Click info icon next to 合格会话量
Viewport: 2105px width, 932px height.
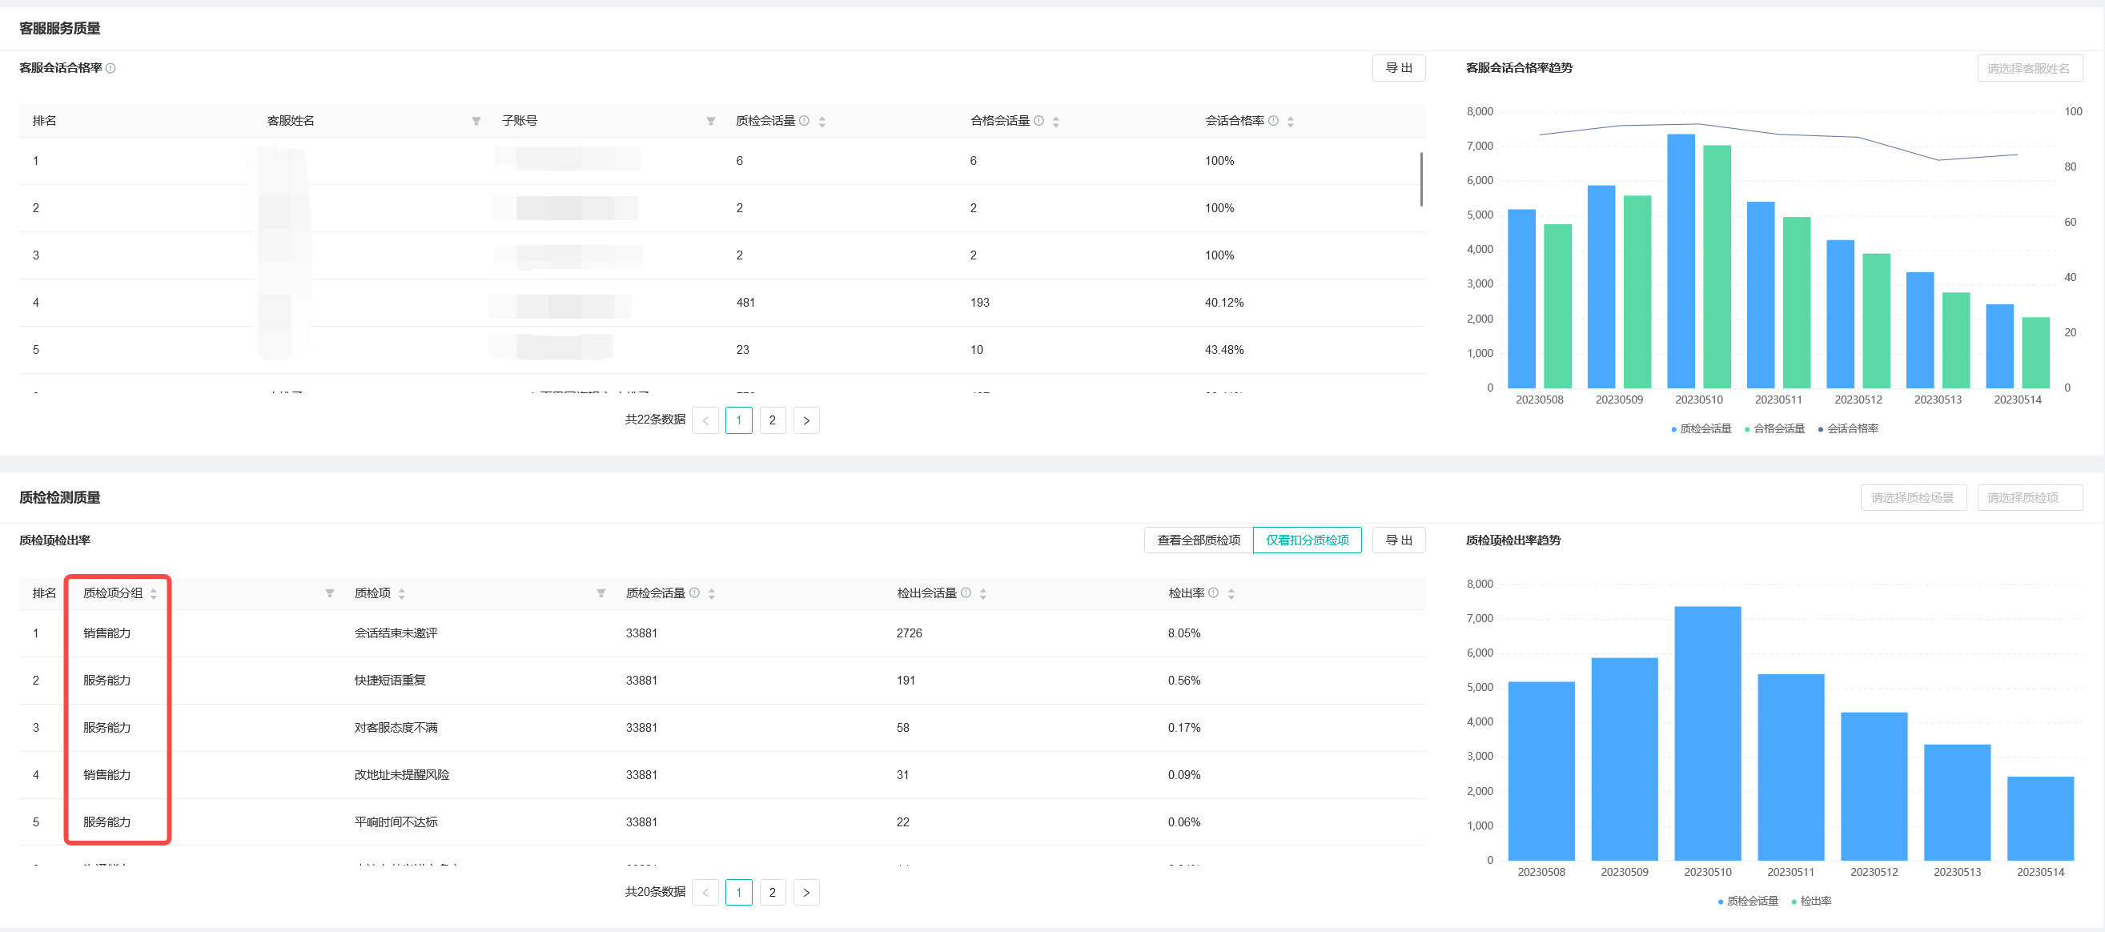(1038, 120)
